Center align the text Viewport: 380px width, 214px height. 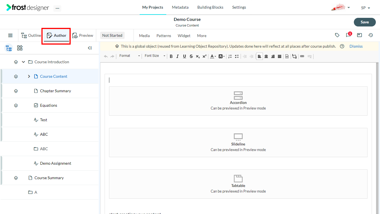point(266,56)
